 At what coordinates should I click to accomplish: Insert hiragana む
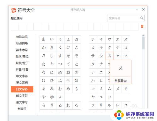pyautogui.click(x=60, y=89)
